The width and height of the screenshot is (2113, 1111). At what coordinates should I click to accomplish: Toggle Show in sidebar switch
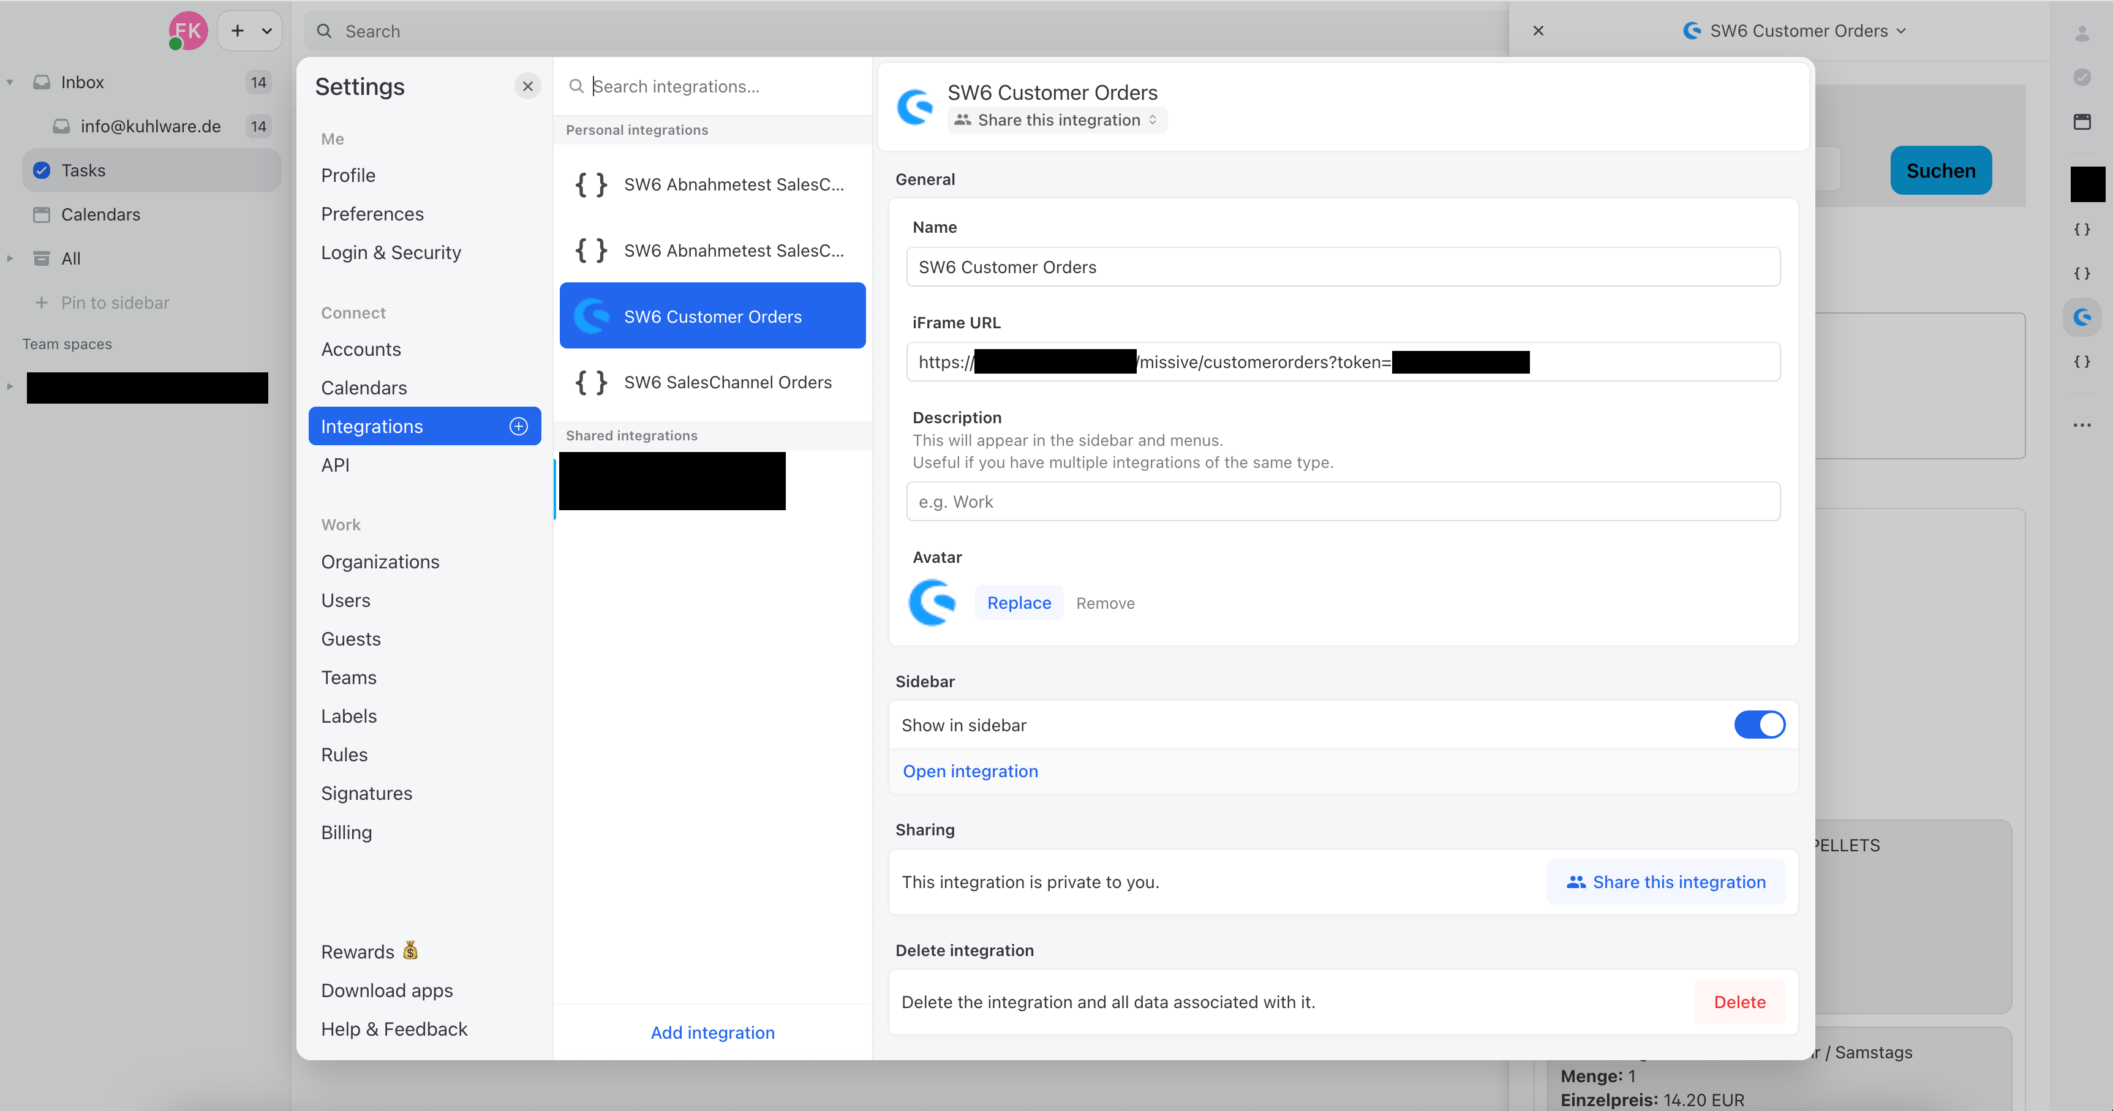(1758, 725)
